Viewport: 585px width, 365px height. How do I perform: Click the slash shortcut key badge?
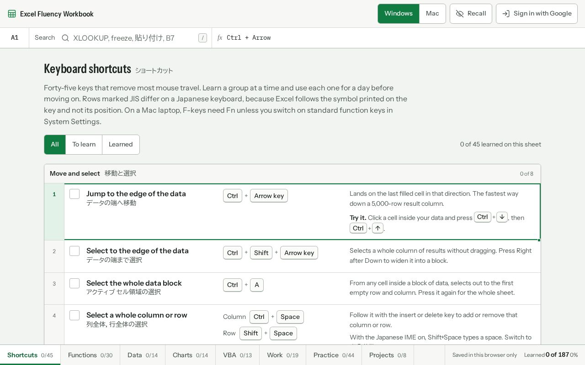click(x=202, y=38)
